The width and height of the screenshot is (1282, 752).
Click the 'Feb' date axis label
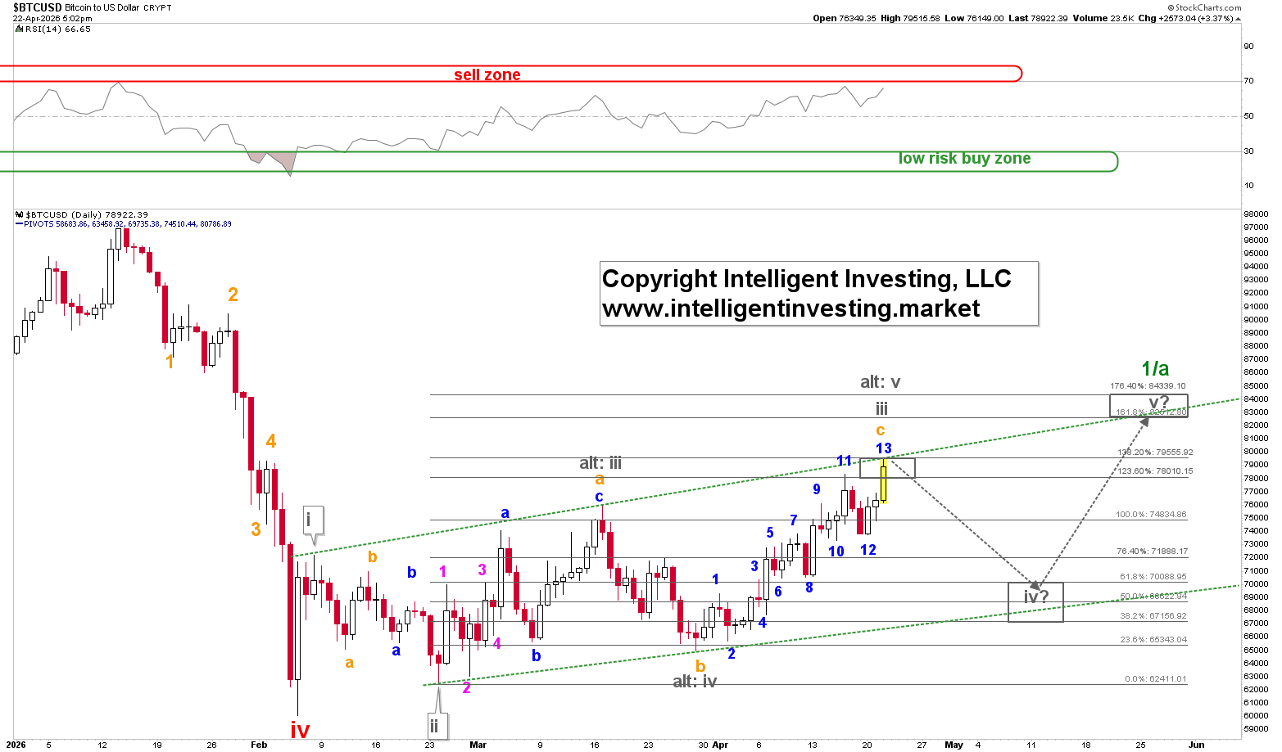tap(259, 745)
